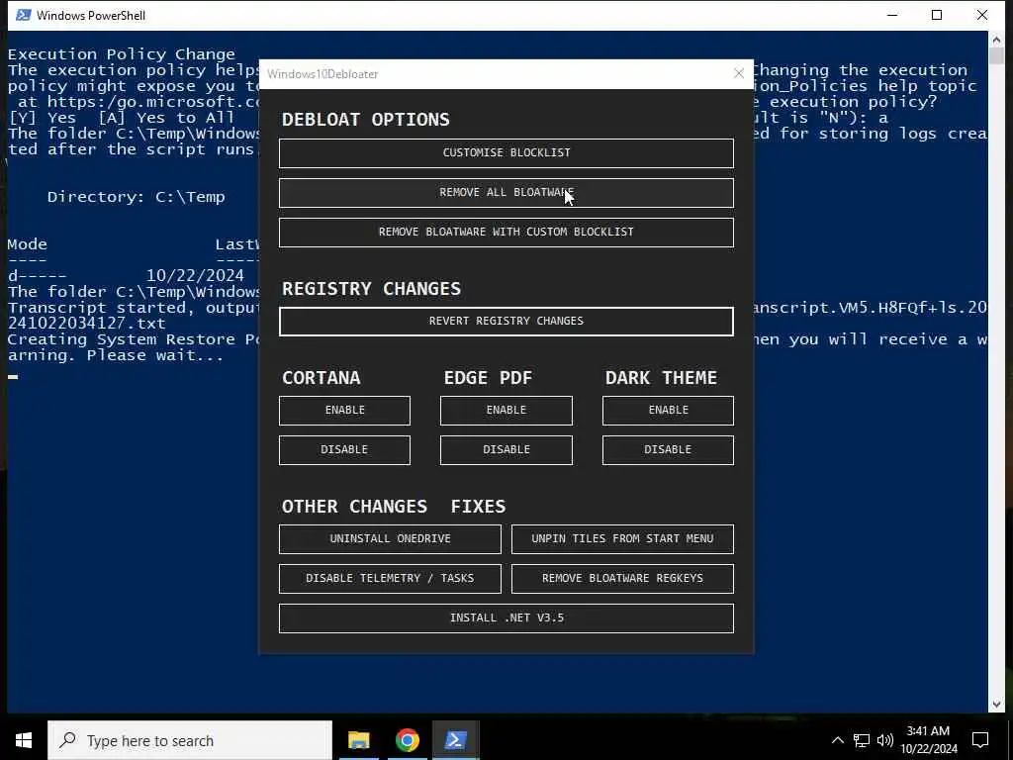Screen dimensions: 1013x760
Task: Click the 'Execution Policy Change' heading text
Action: click(122, 54)
